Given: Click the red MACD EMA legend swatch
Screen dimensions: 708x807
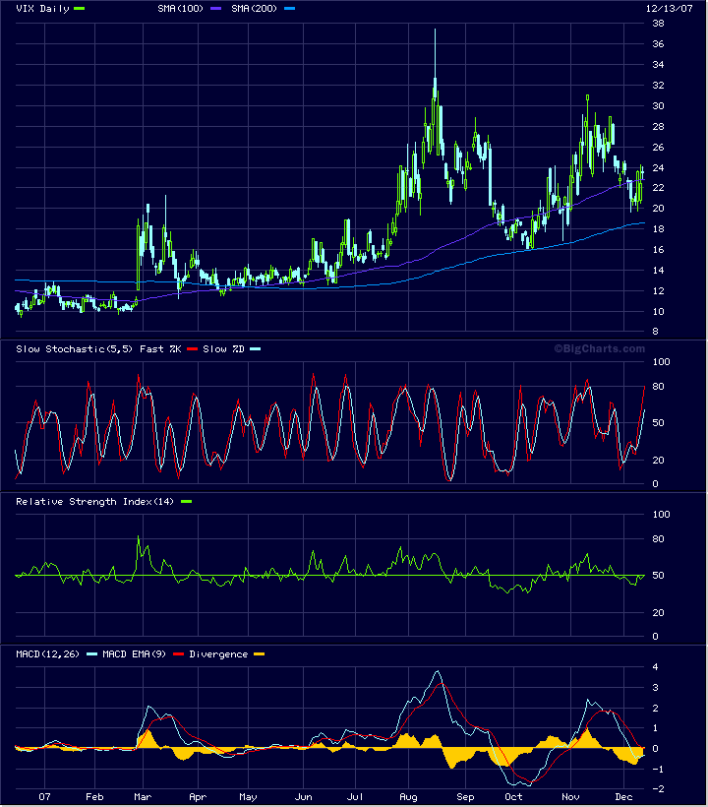Looking at the screenshot, I should pos(178,654).
